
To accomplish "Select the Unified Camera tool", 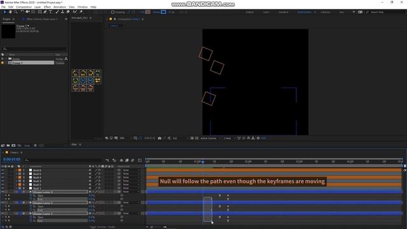I will tap(27, 12).
